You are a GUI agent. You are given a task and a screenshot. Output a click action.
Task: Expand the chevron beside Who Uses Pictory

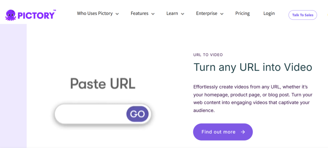pos(117,14)
